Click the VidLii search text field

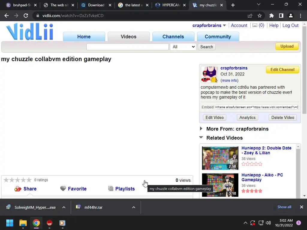point(127,47)
